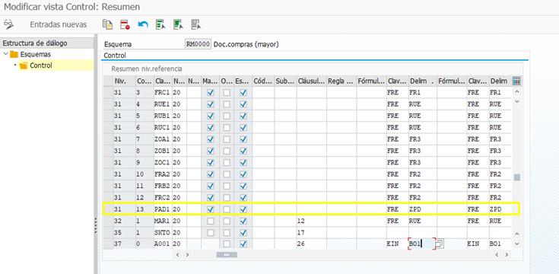Toggle the O... checkbox in row FRA2
This screenshot has height=274, width=559.
pyautogui.click(x=227, y=174)
